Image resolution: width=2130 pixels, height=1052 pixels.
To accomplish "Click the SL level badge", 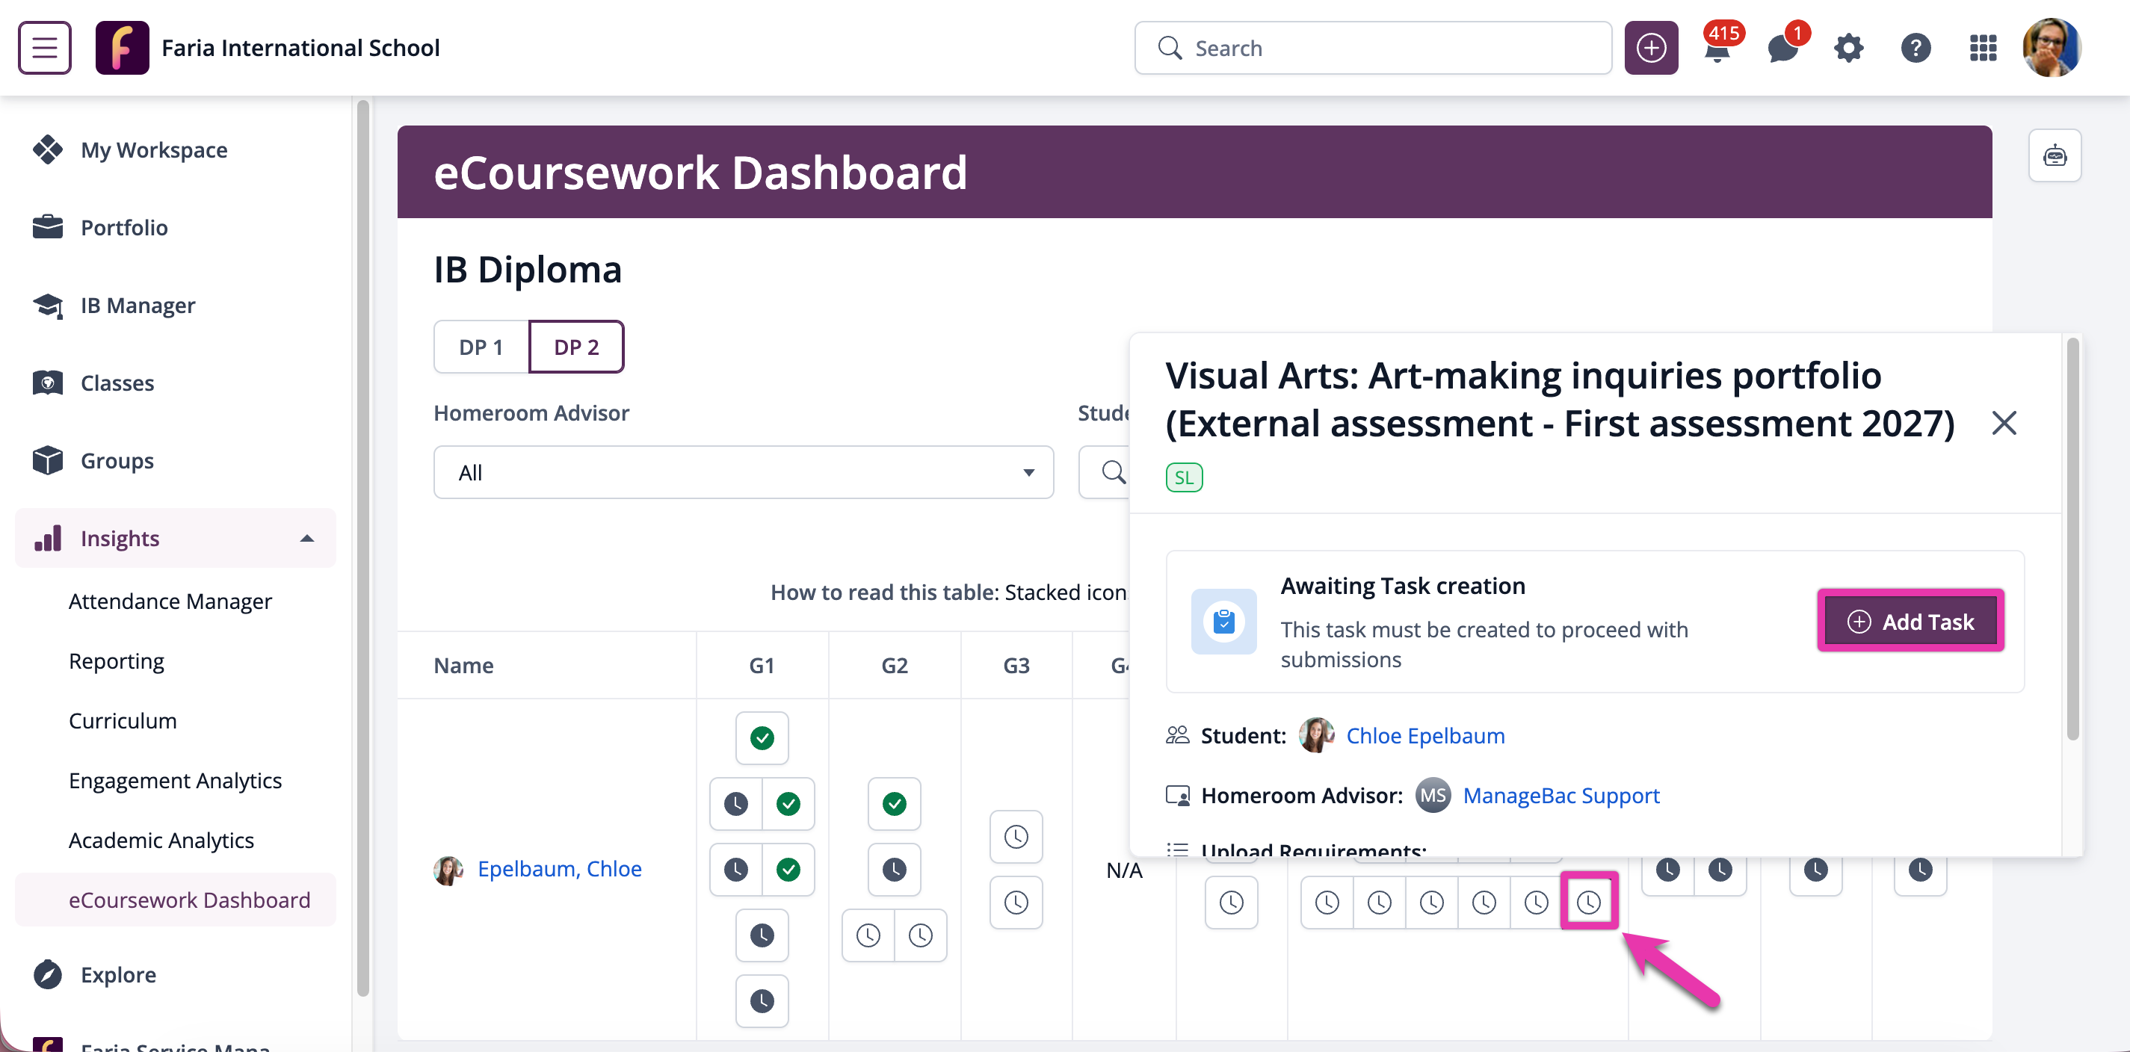I will click(1183, 477).
